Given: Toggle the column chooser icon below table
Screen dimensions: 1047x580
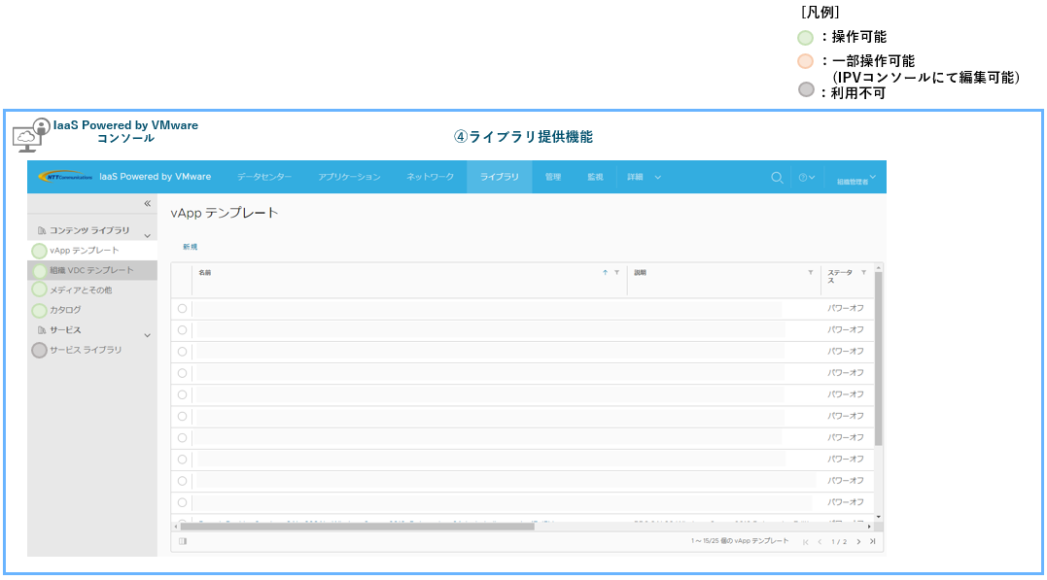Looking at the screenshot, I should pyautogui.click(x=183, y=541).
